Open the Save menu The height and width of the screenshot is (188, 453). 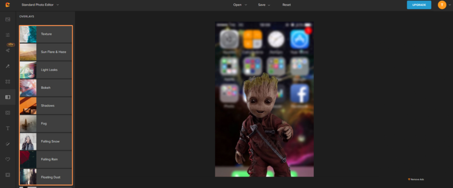pos(264,4)
